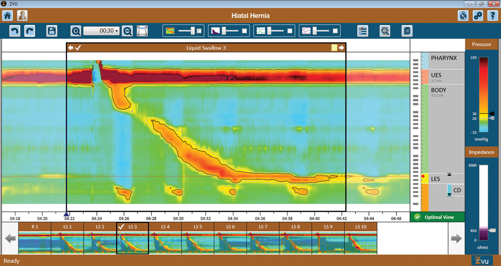Screen dimensions: 501x266
Task: Click the ZVU logo in status bar
Action: pyautogui.click(x=482, y=261)
